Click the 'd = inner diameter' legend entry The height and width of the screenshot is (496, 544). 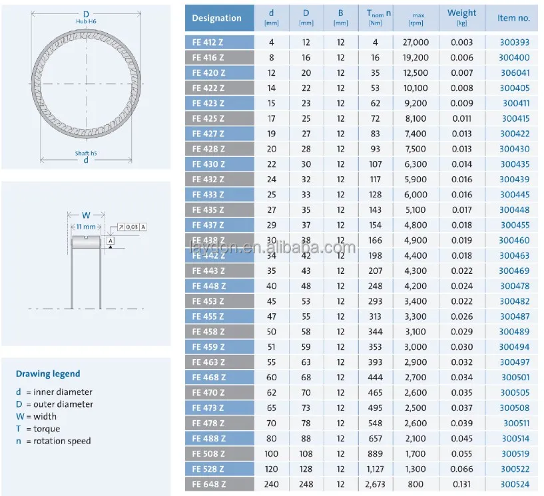tap(55, 392)
